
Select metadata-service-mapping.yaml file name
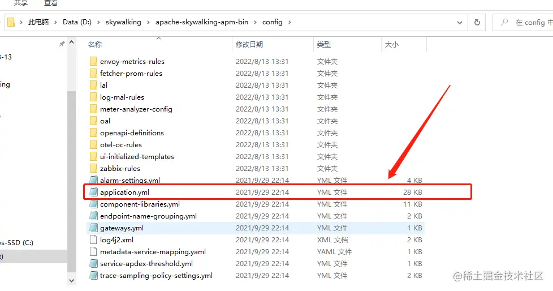(153, 251)
